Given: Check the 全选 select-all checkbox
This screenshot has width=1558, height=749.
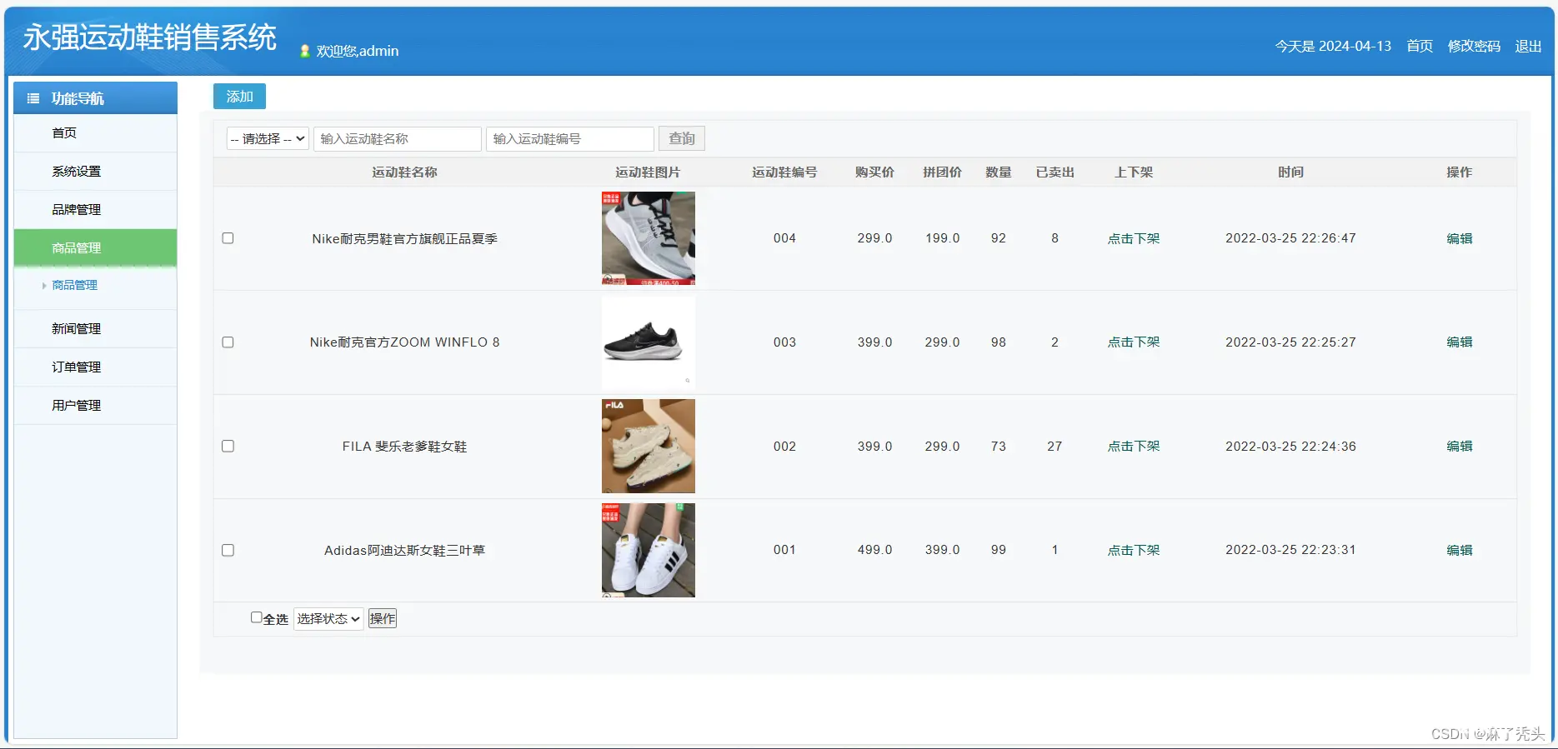Looking at the screenshot, I should (x=256, y=617).
